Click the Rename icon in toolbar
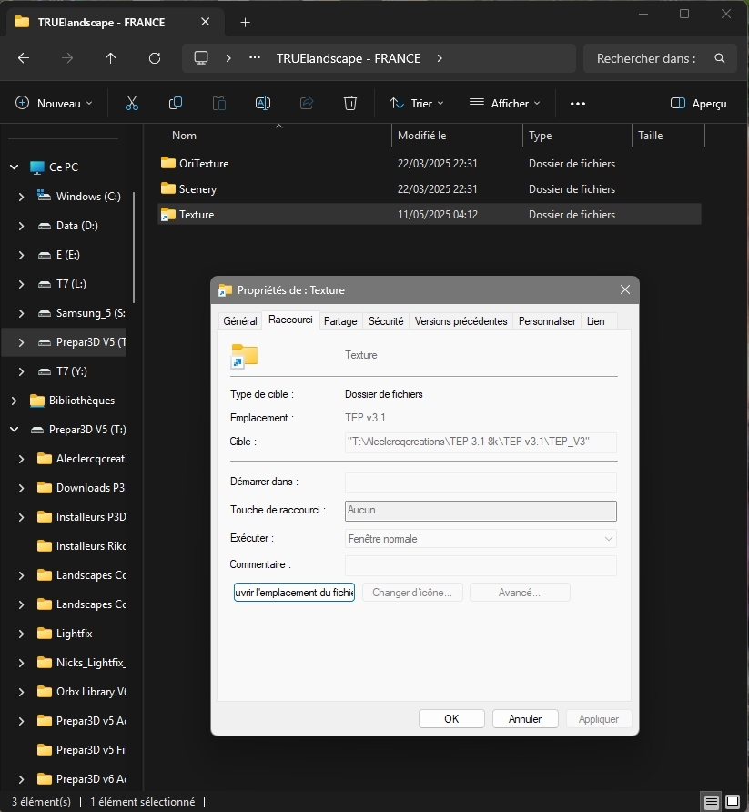Screen dimensions: 749x812 262,104
